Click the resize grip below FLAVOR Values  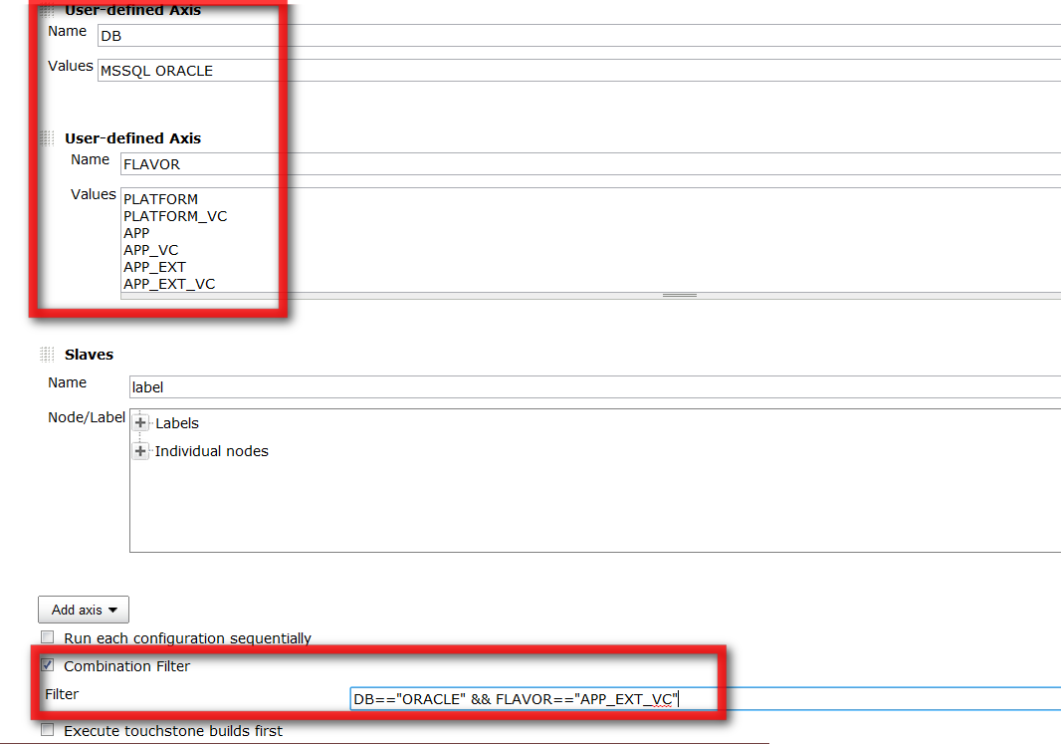(680, 296)
